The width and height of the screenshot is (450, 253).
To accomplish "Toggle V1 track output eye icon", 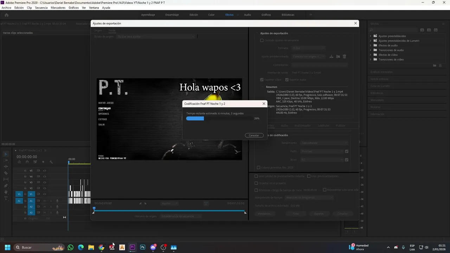I will pos(45,194).
